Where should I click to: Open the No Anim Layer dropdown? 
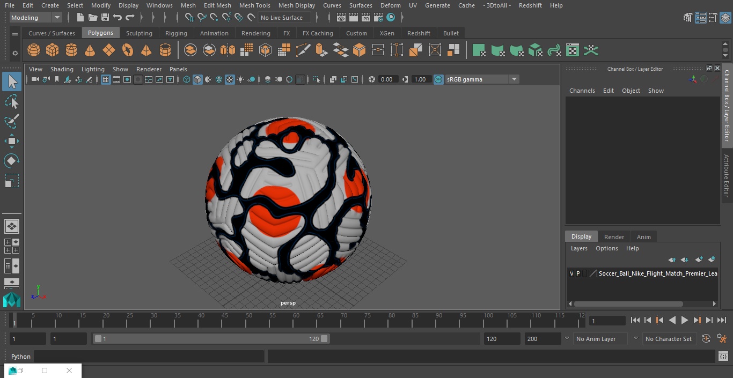[x=600, y=339]
